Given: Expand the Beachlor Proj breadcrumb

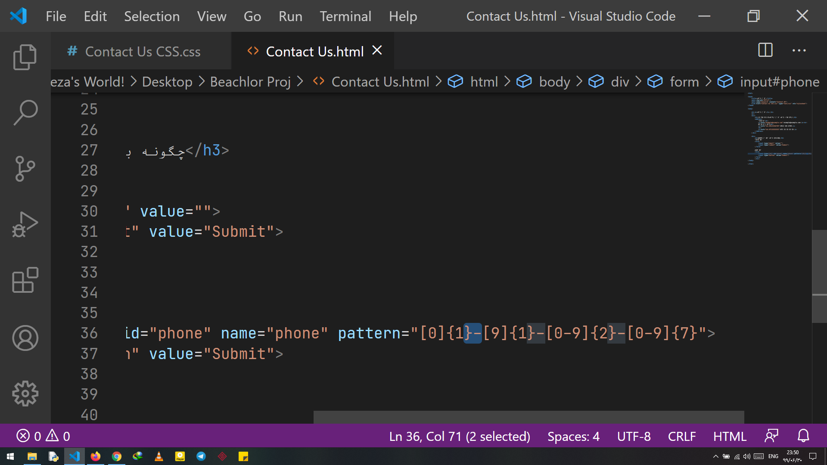Looking at the screenshot, I should [x=250, y=81].
